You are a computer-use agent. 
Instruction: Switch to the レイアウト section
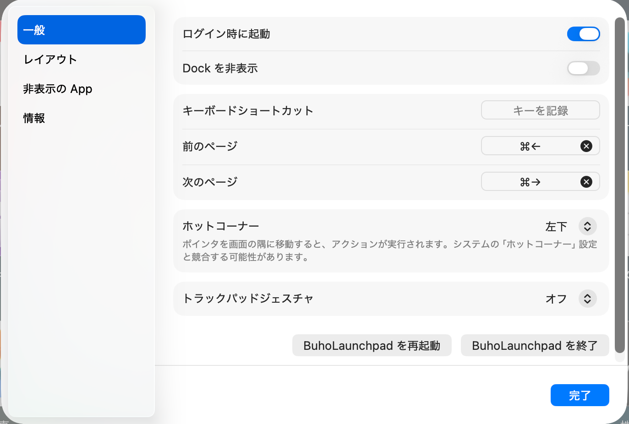[x=50, y=59]
